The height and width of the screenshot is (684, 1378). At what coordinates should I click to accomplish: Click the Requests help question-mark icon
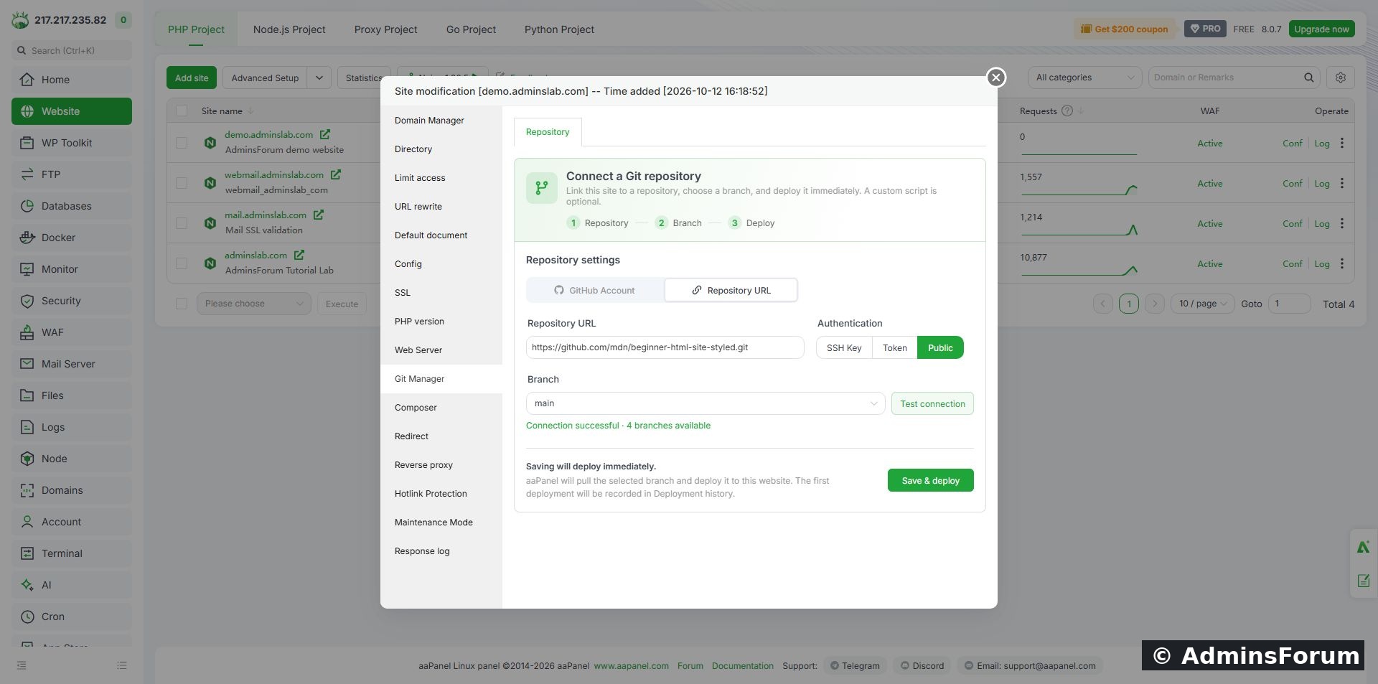[1067, 111]
